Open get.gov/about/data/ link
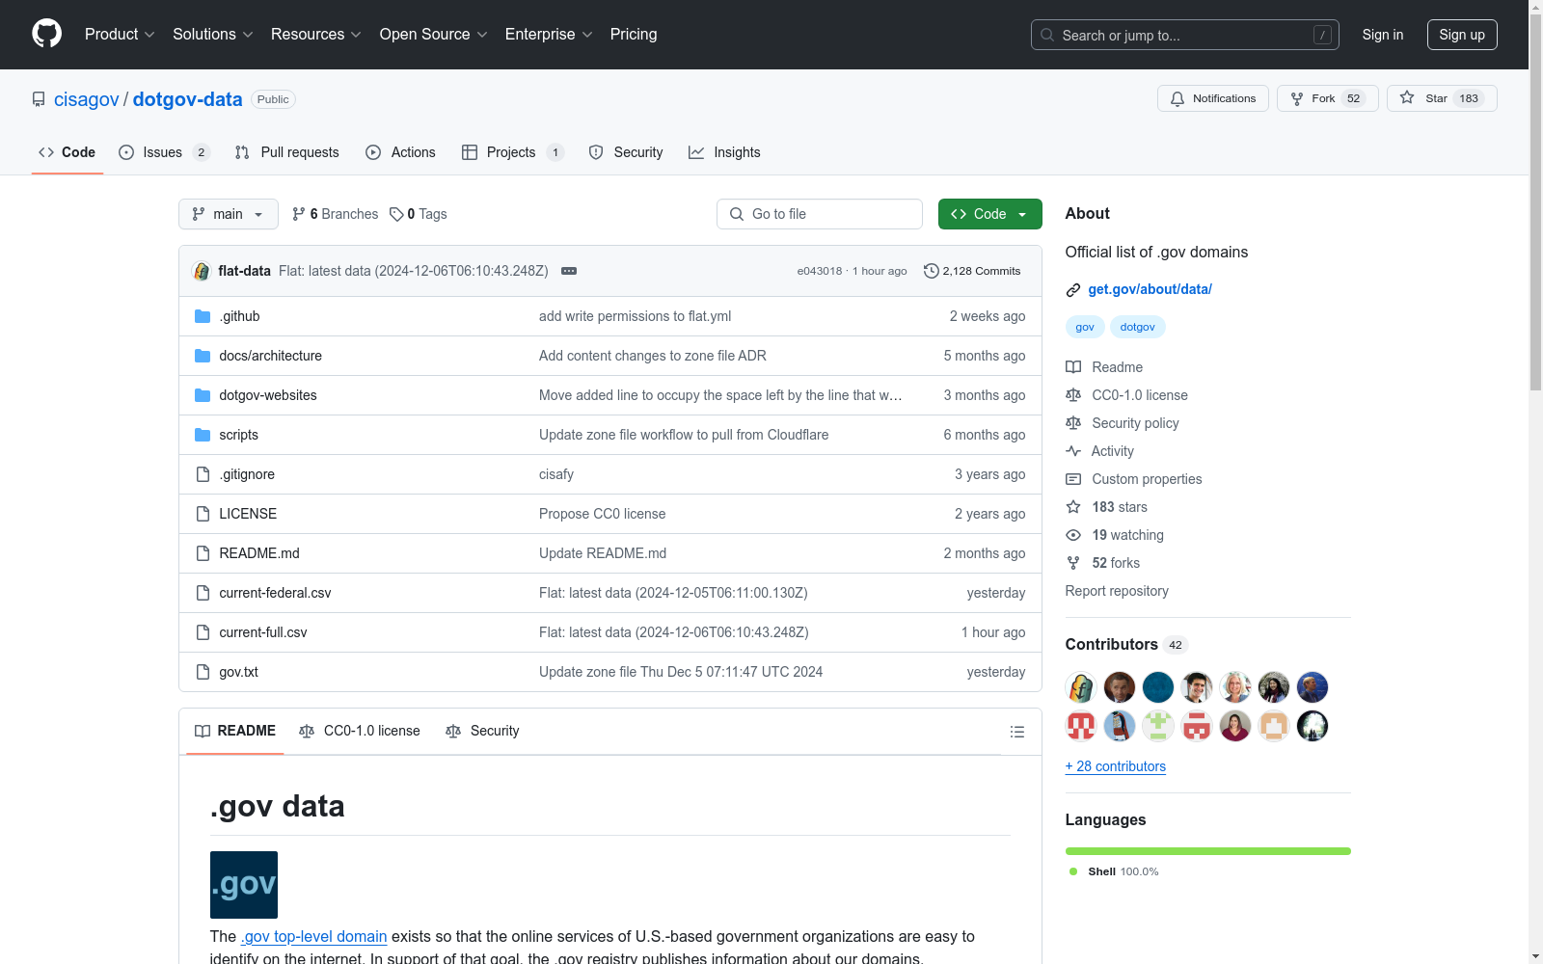Screen dimensions: 1543x964 click(x=1150, y=289)
